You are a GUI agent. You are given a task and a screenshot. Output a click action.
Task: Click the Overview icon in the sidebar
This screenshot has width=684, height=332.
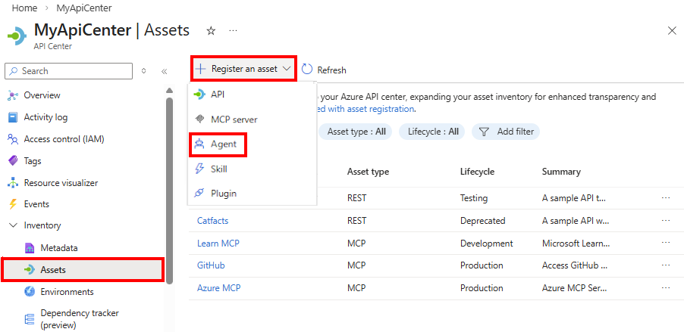[13, 95]
